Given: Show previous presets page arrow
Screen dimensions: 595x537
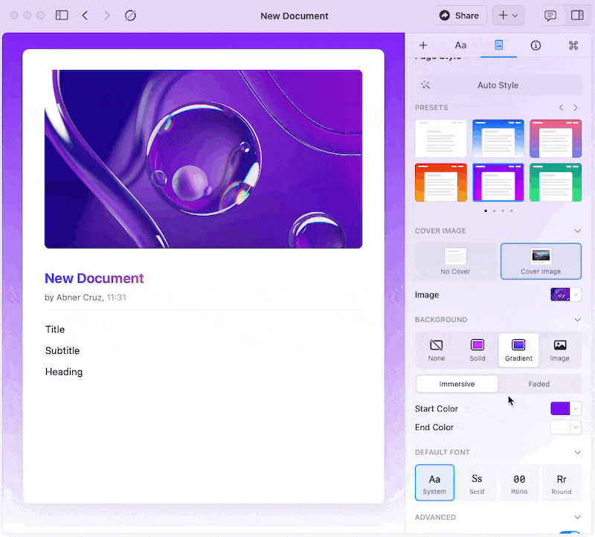Looking at the screenshot, I should point(561,107).
